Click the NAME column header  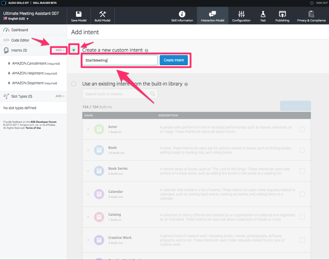(x=89, y=115)
